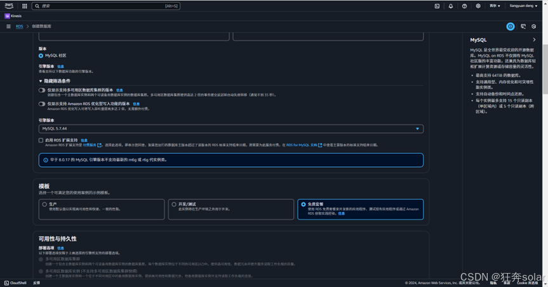Screen dimensions: 548x287
Task: Open Cookie 首选项 in the footer
Action: click(x=528, y=283)
